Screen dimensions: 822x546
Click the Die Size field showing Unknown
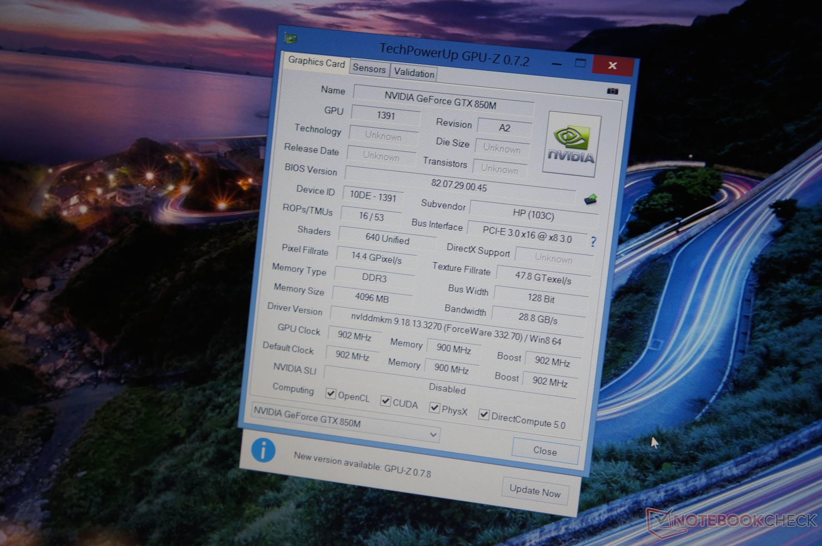coord(502,148)
